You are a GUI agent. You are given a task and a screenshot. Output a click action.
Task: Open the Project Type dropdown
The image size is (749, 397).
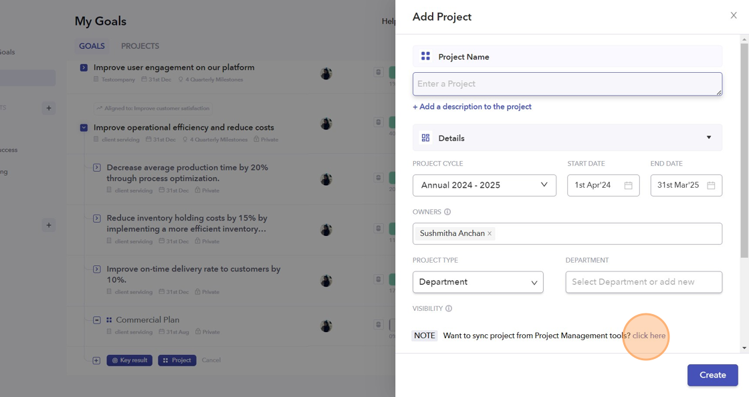pos(477,282)
